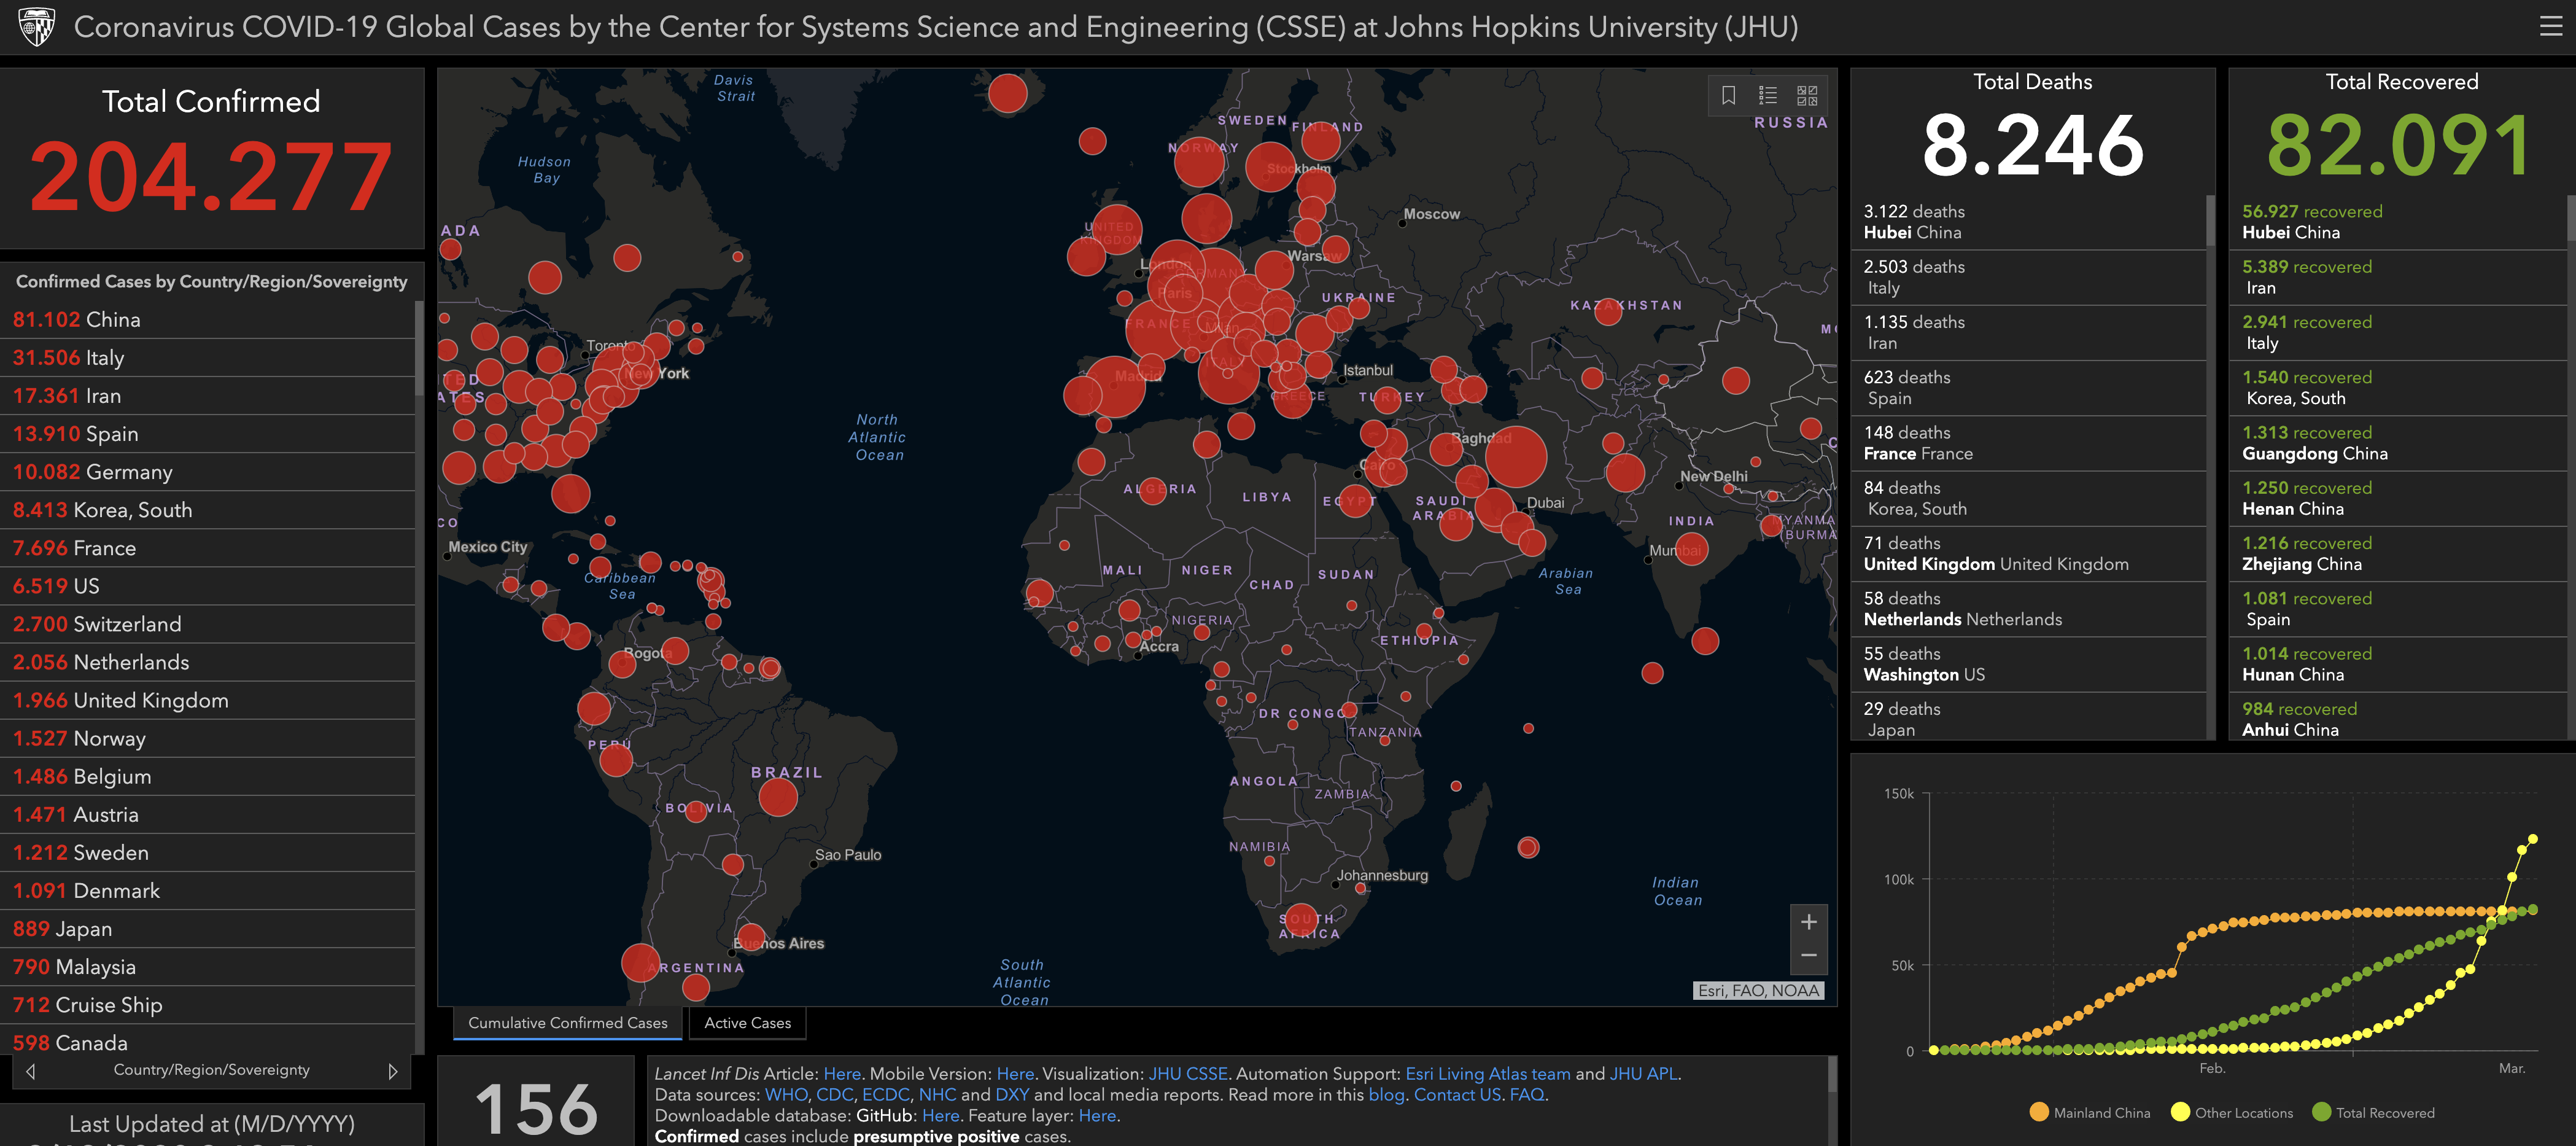2576x1146 pixels.
Task: Click the Esri, FAO, NOAA attribution
Action: (1758, 990)
